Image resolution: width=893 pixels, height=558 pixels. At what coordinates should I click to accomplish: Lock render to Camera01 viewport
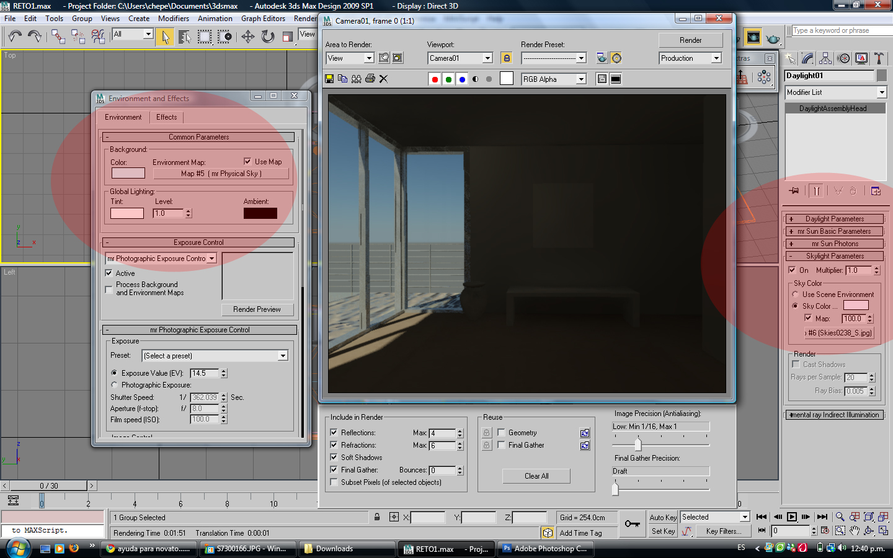507,58
